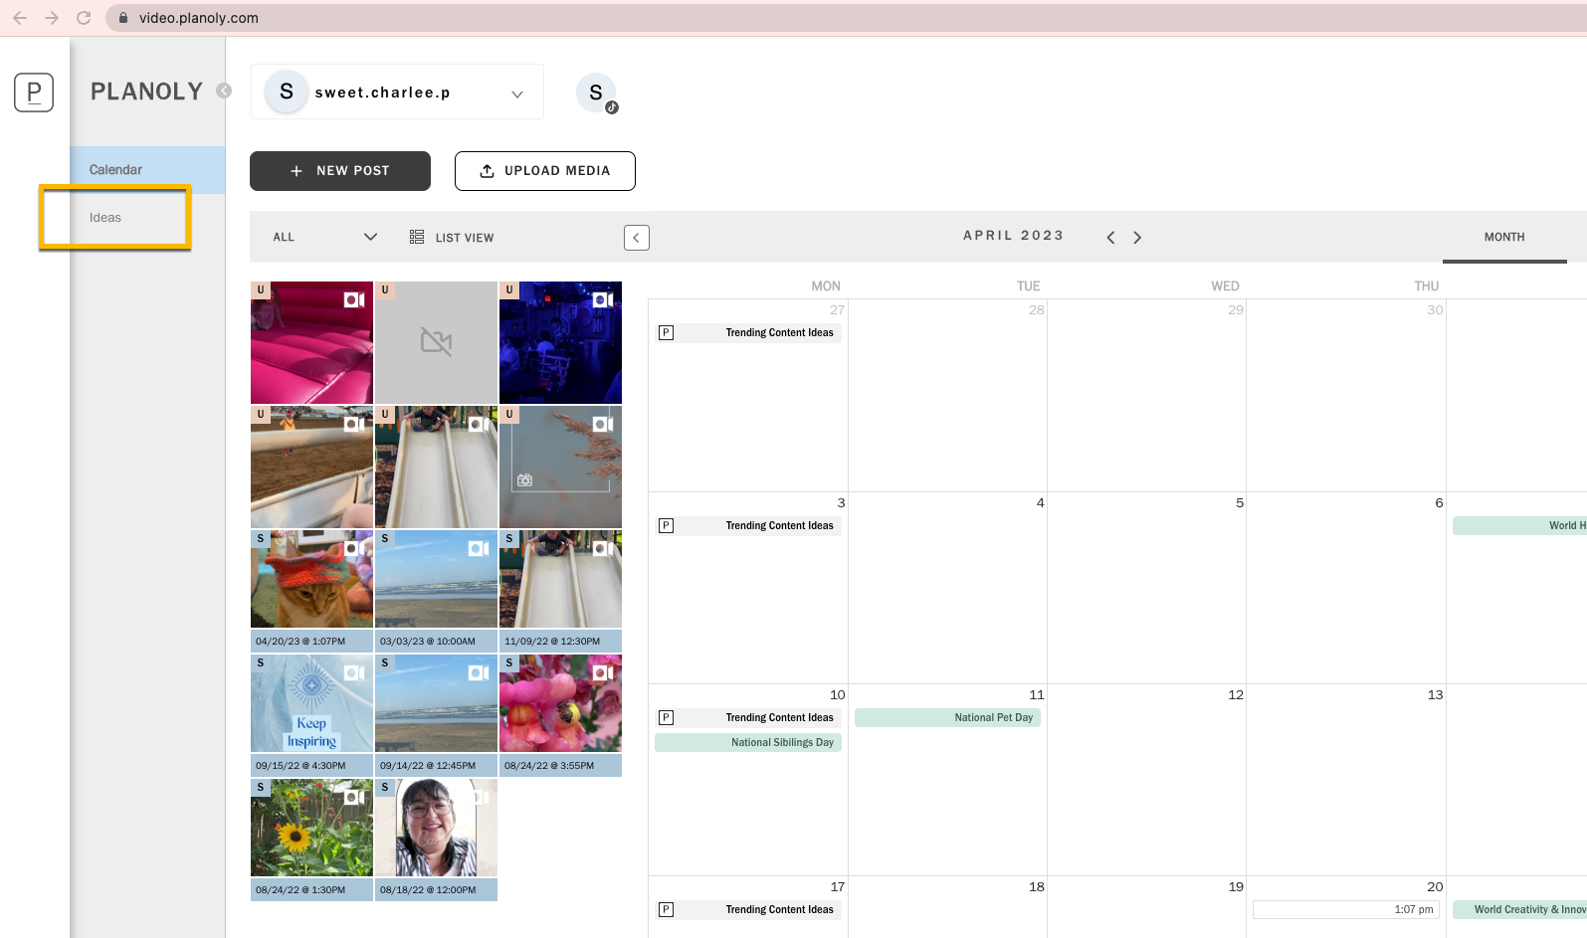
Task: Go back in browser
Action: tap(20, 18)
